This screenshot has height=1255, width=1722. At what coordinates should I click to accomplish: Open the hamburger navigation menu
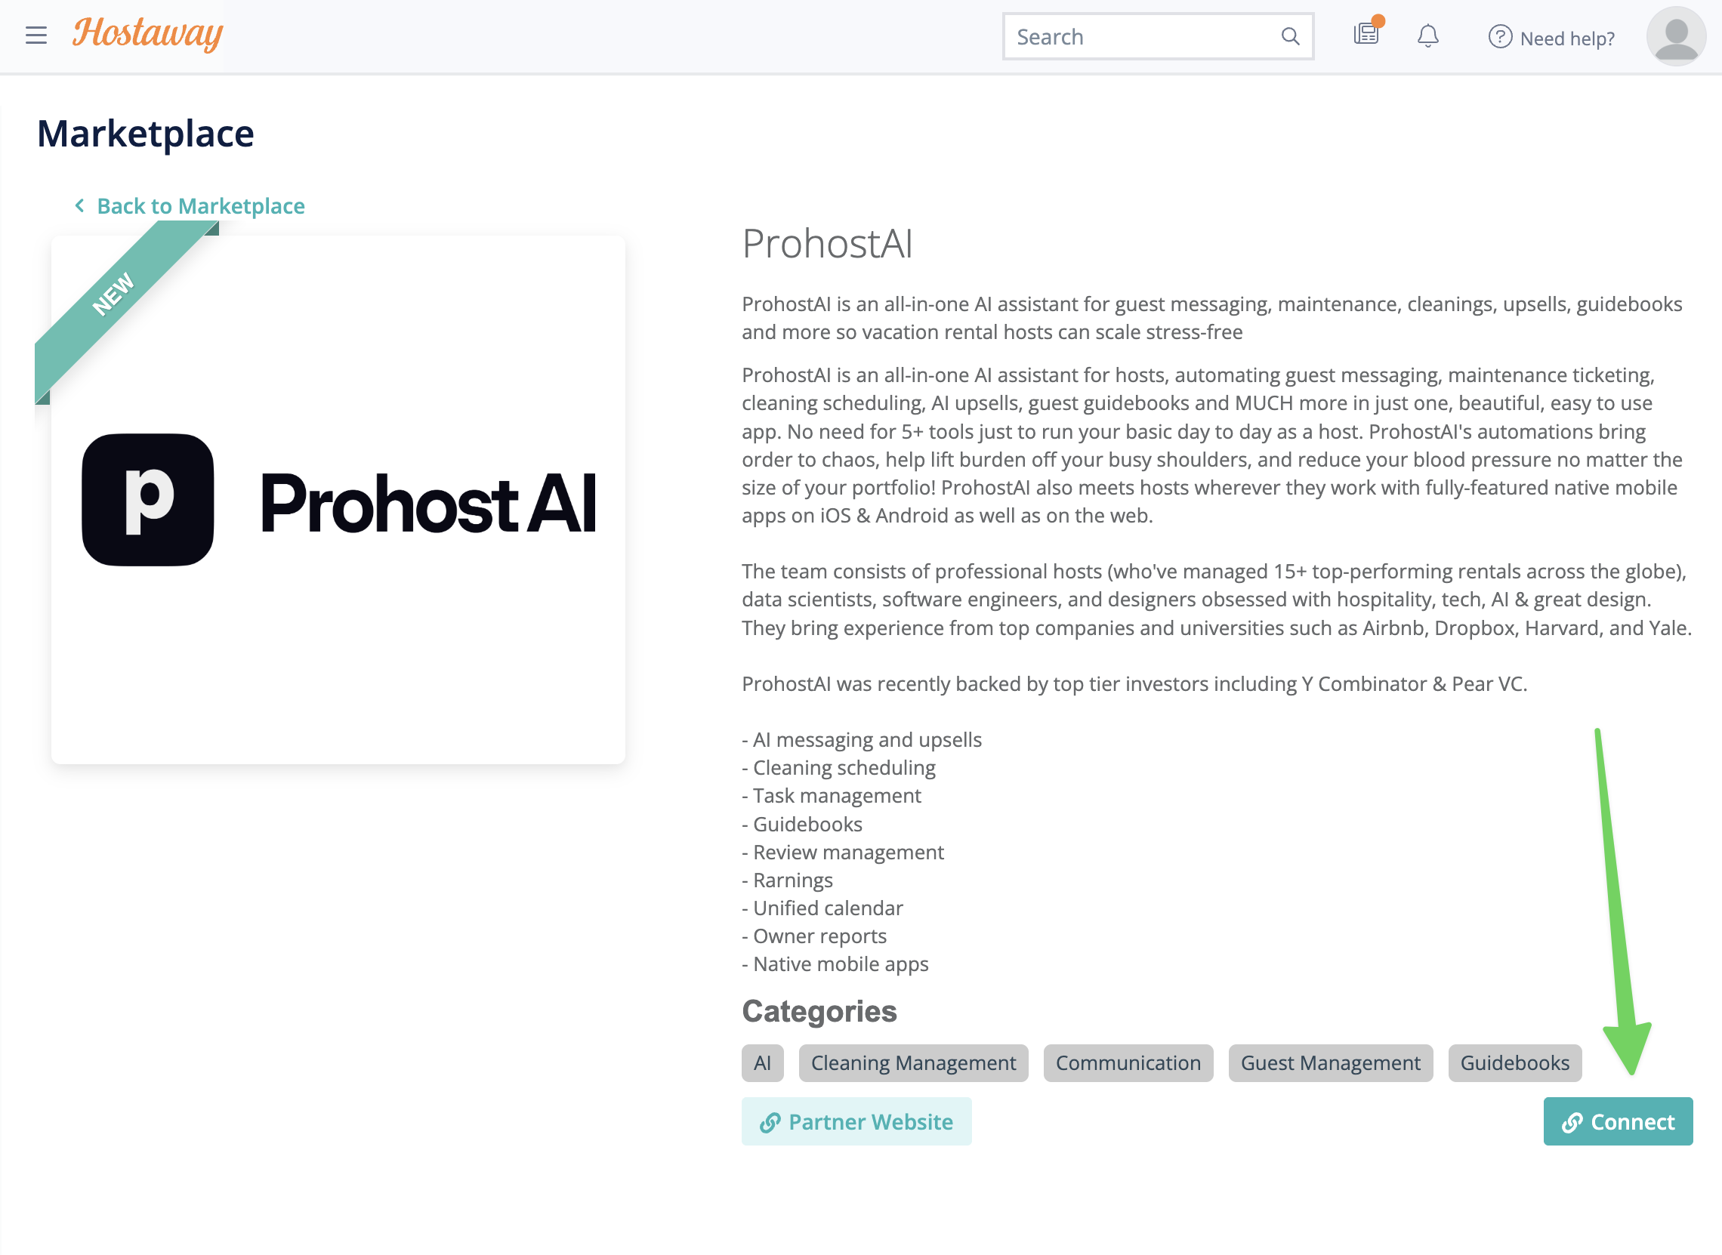35,35
